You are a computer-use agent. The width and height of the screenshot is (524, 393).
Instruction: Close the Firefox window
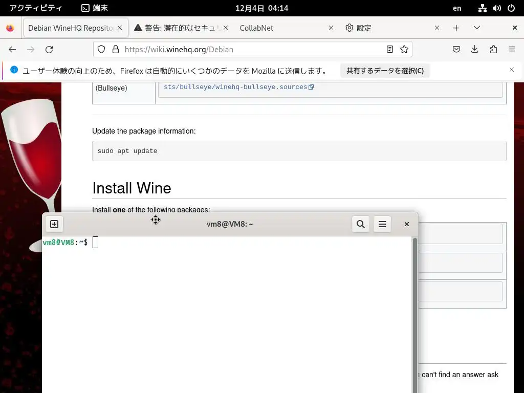515,28
